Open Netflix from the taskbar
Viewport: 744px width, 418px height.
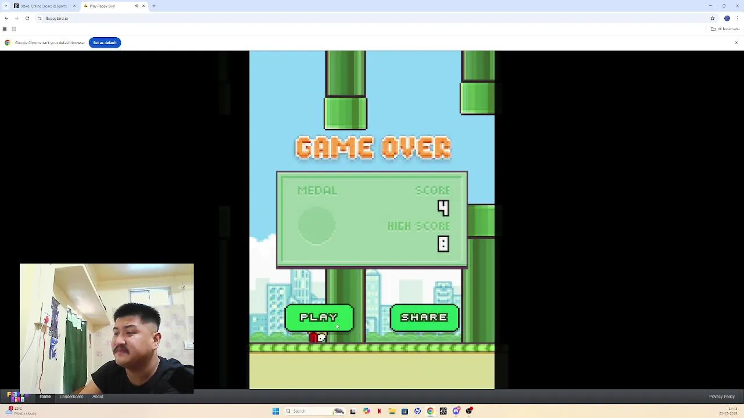point(379,411)
